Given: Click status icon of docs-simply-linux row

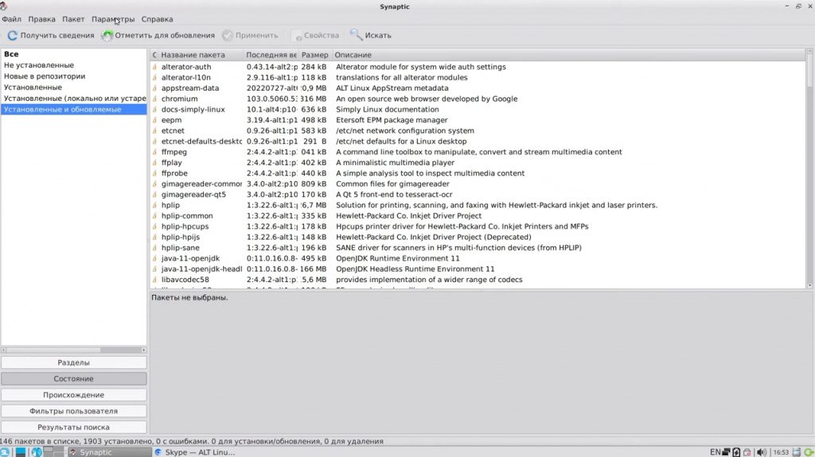Looking at the screenshot, I should pos(154,110).
